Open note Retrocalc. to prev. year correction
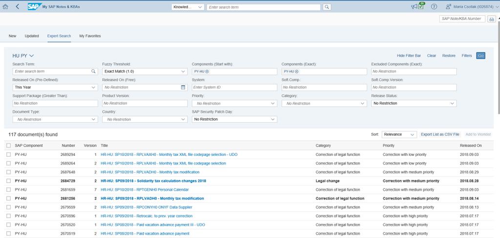Screen dimensions: 500x238 tap(146, 216)
